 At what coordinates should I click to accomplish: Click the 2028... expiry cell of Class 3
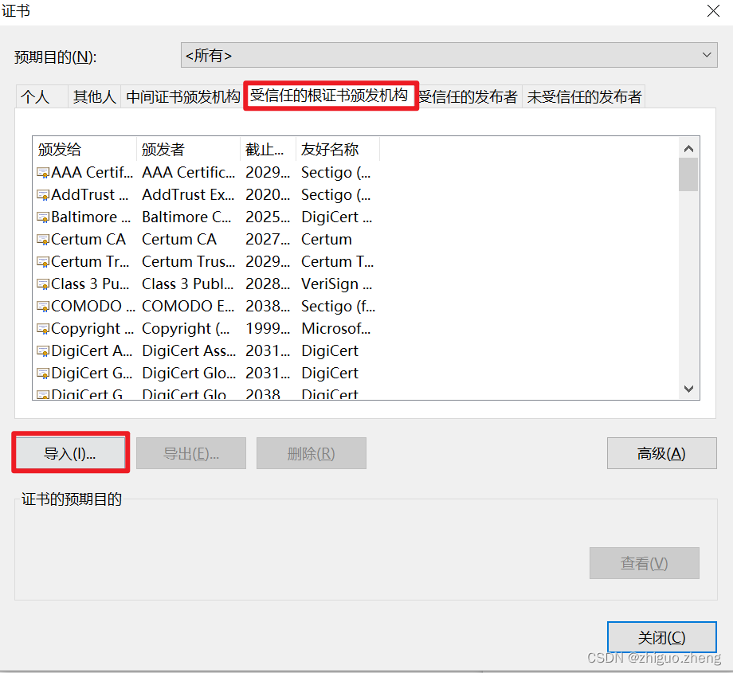point(268,284)
